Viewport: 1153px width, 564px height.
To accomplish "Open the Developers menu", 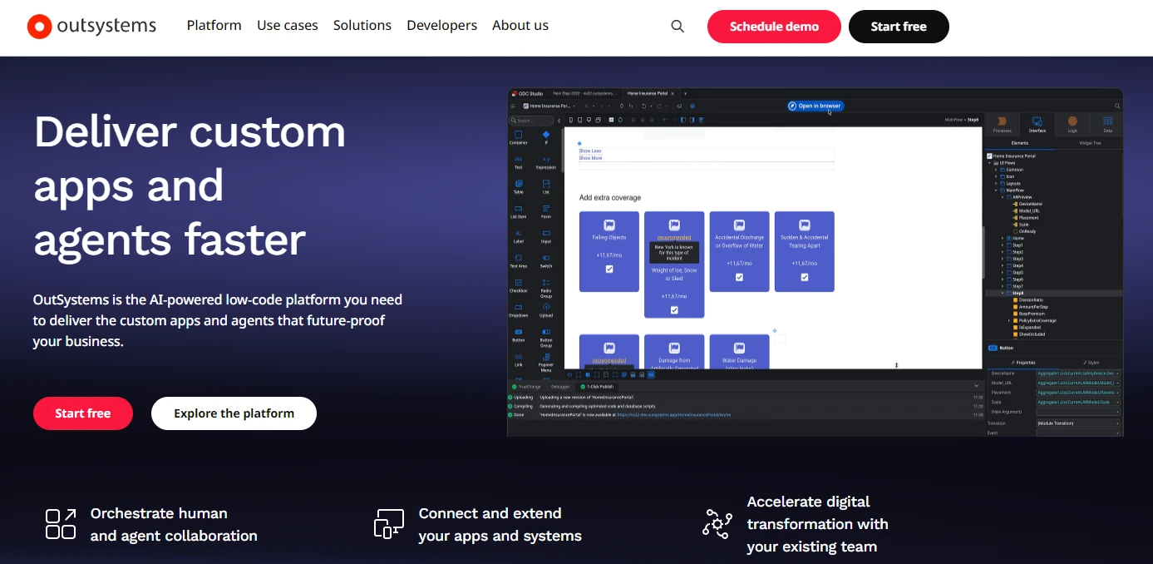I will coord(442,26).
